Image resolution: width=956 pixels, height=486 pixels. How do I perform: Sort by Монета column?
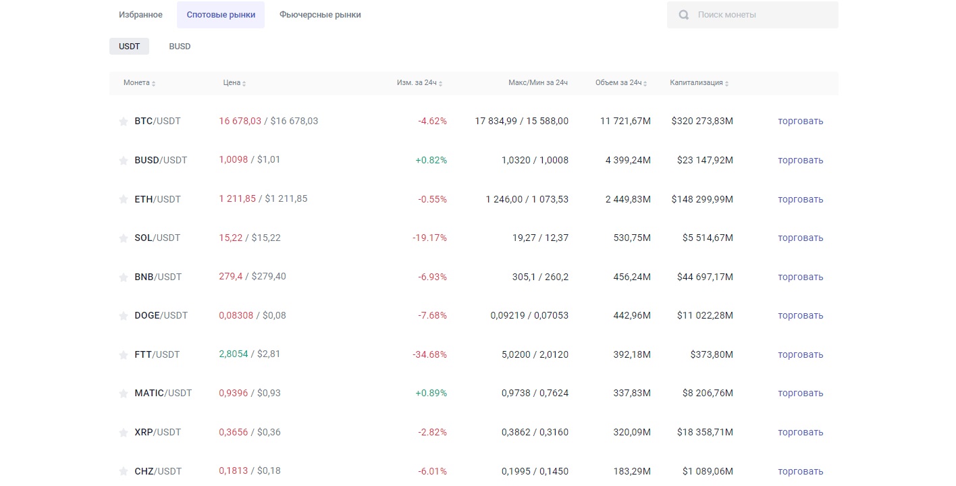click(x=139, y=83)
